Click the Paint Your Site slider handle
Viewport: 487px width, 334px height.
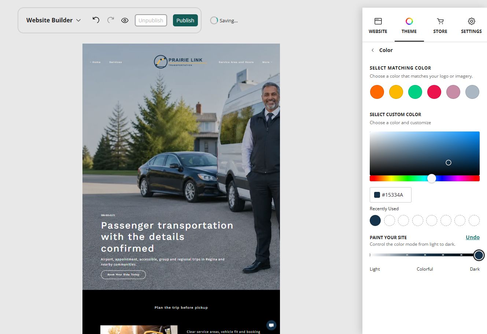click(479, 255)
